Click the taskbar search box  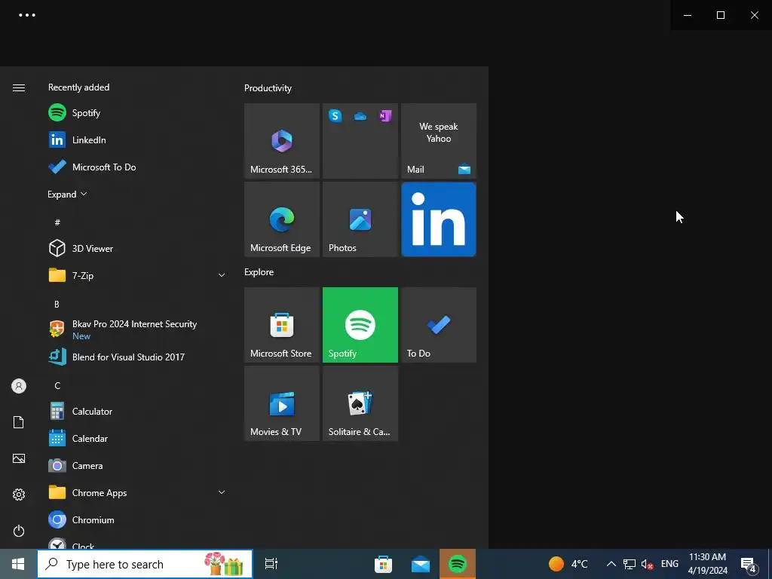pos(145,564)
